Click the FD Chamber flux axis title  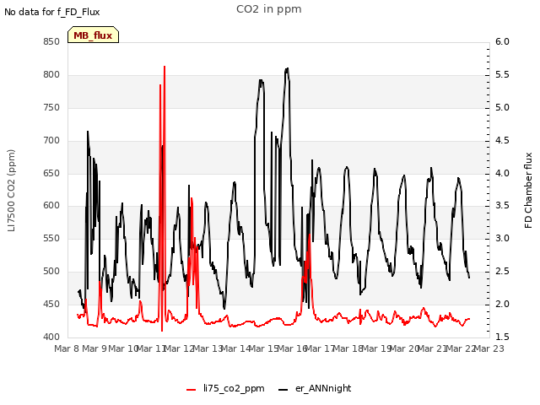point(528,190)
